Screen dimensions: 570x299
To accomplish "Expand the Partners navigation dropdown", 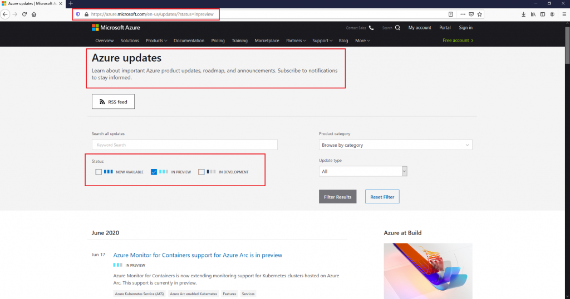I will (296, 41).
